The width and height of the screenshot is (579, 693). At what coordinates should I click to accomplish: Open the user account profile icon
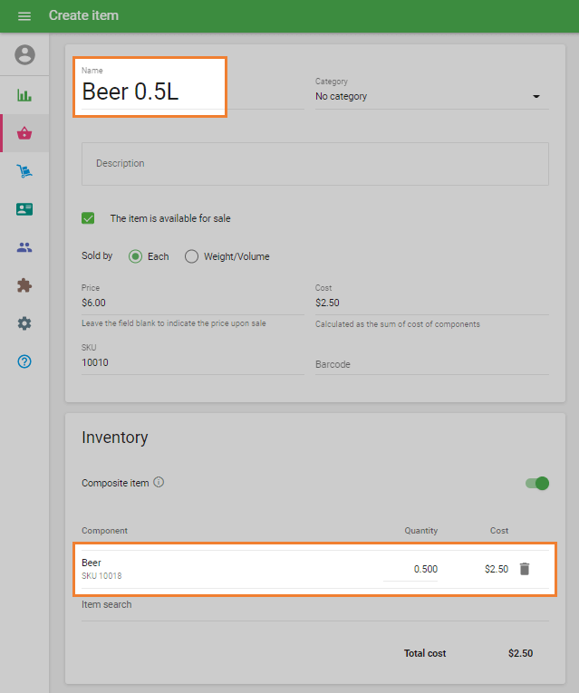(24, 55)
